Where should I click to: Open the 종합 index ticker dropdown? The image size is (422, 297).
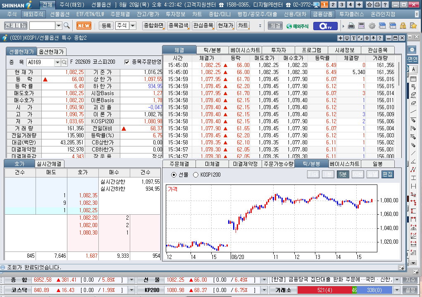(131, 280)
